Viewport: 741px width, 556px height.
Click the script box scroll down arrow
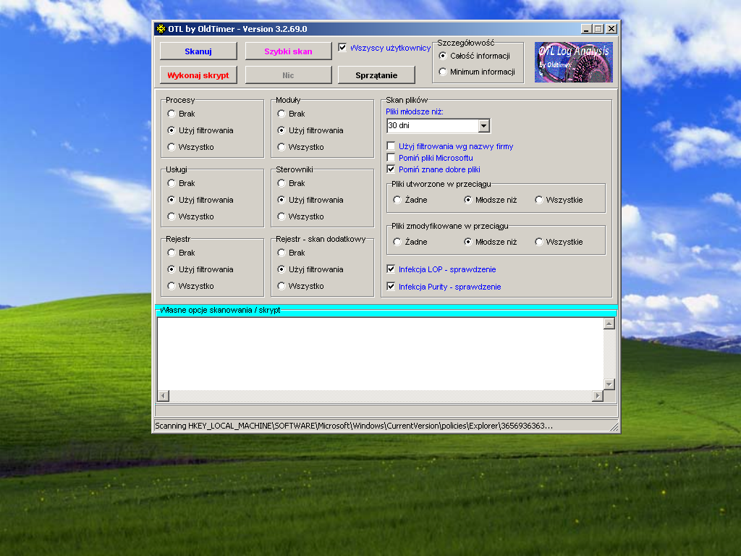pyautogui.click(x=609, y=384)
